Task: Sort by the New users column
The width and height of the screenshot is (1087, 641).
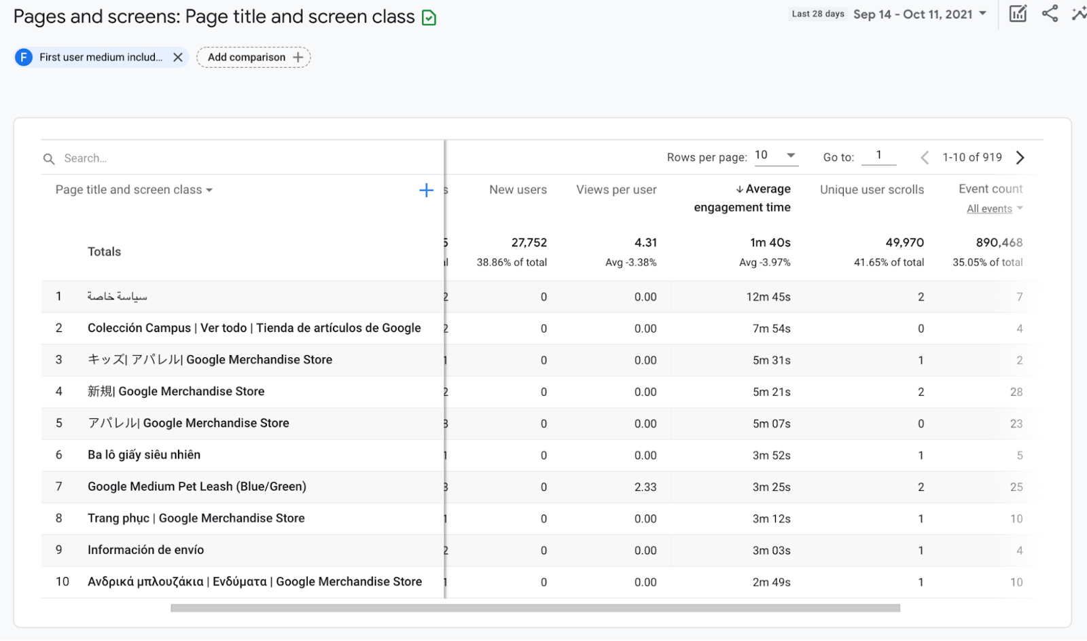Action: pos(517,189)
